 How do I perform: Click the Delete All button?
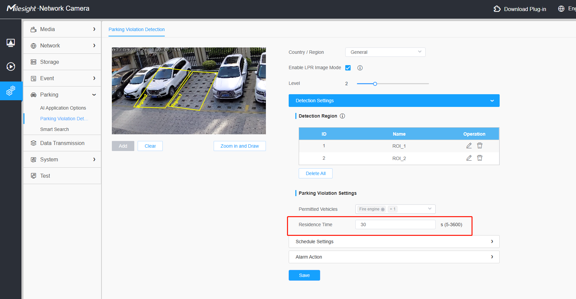click(x=315, y=173)
